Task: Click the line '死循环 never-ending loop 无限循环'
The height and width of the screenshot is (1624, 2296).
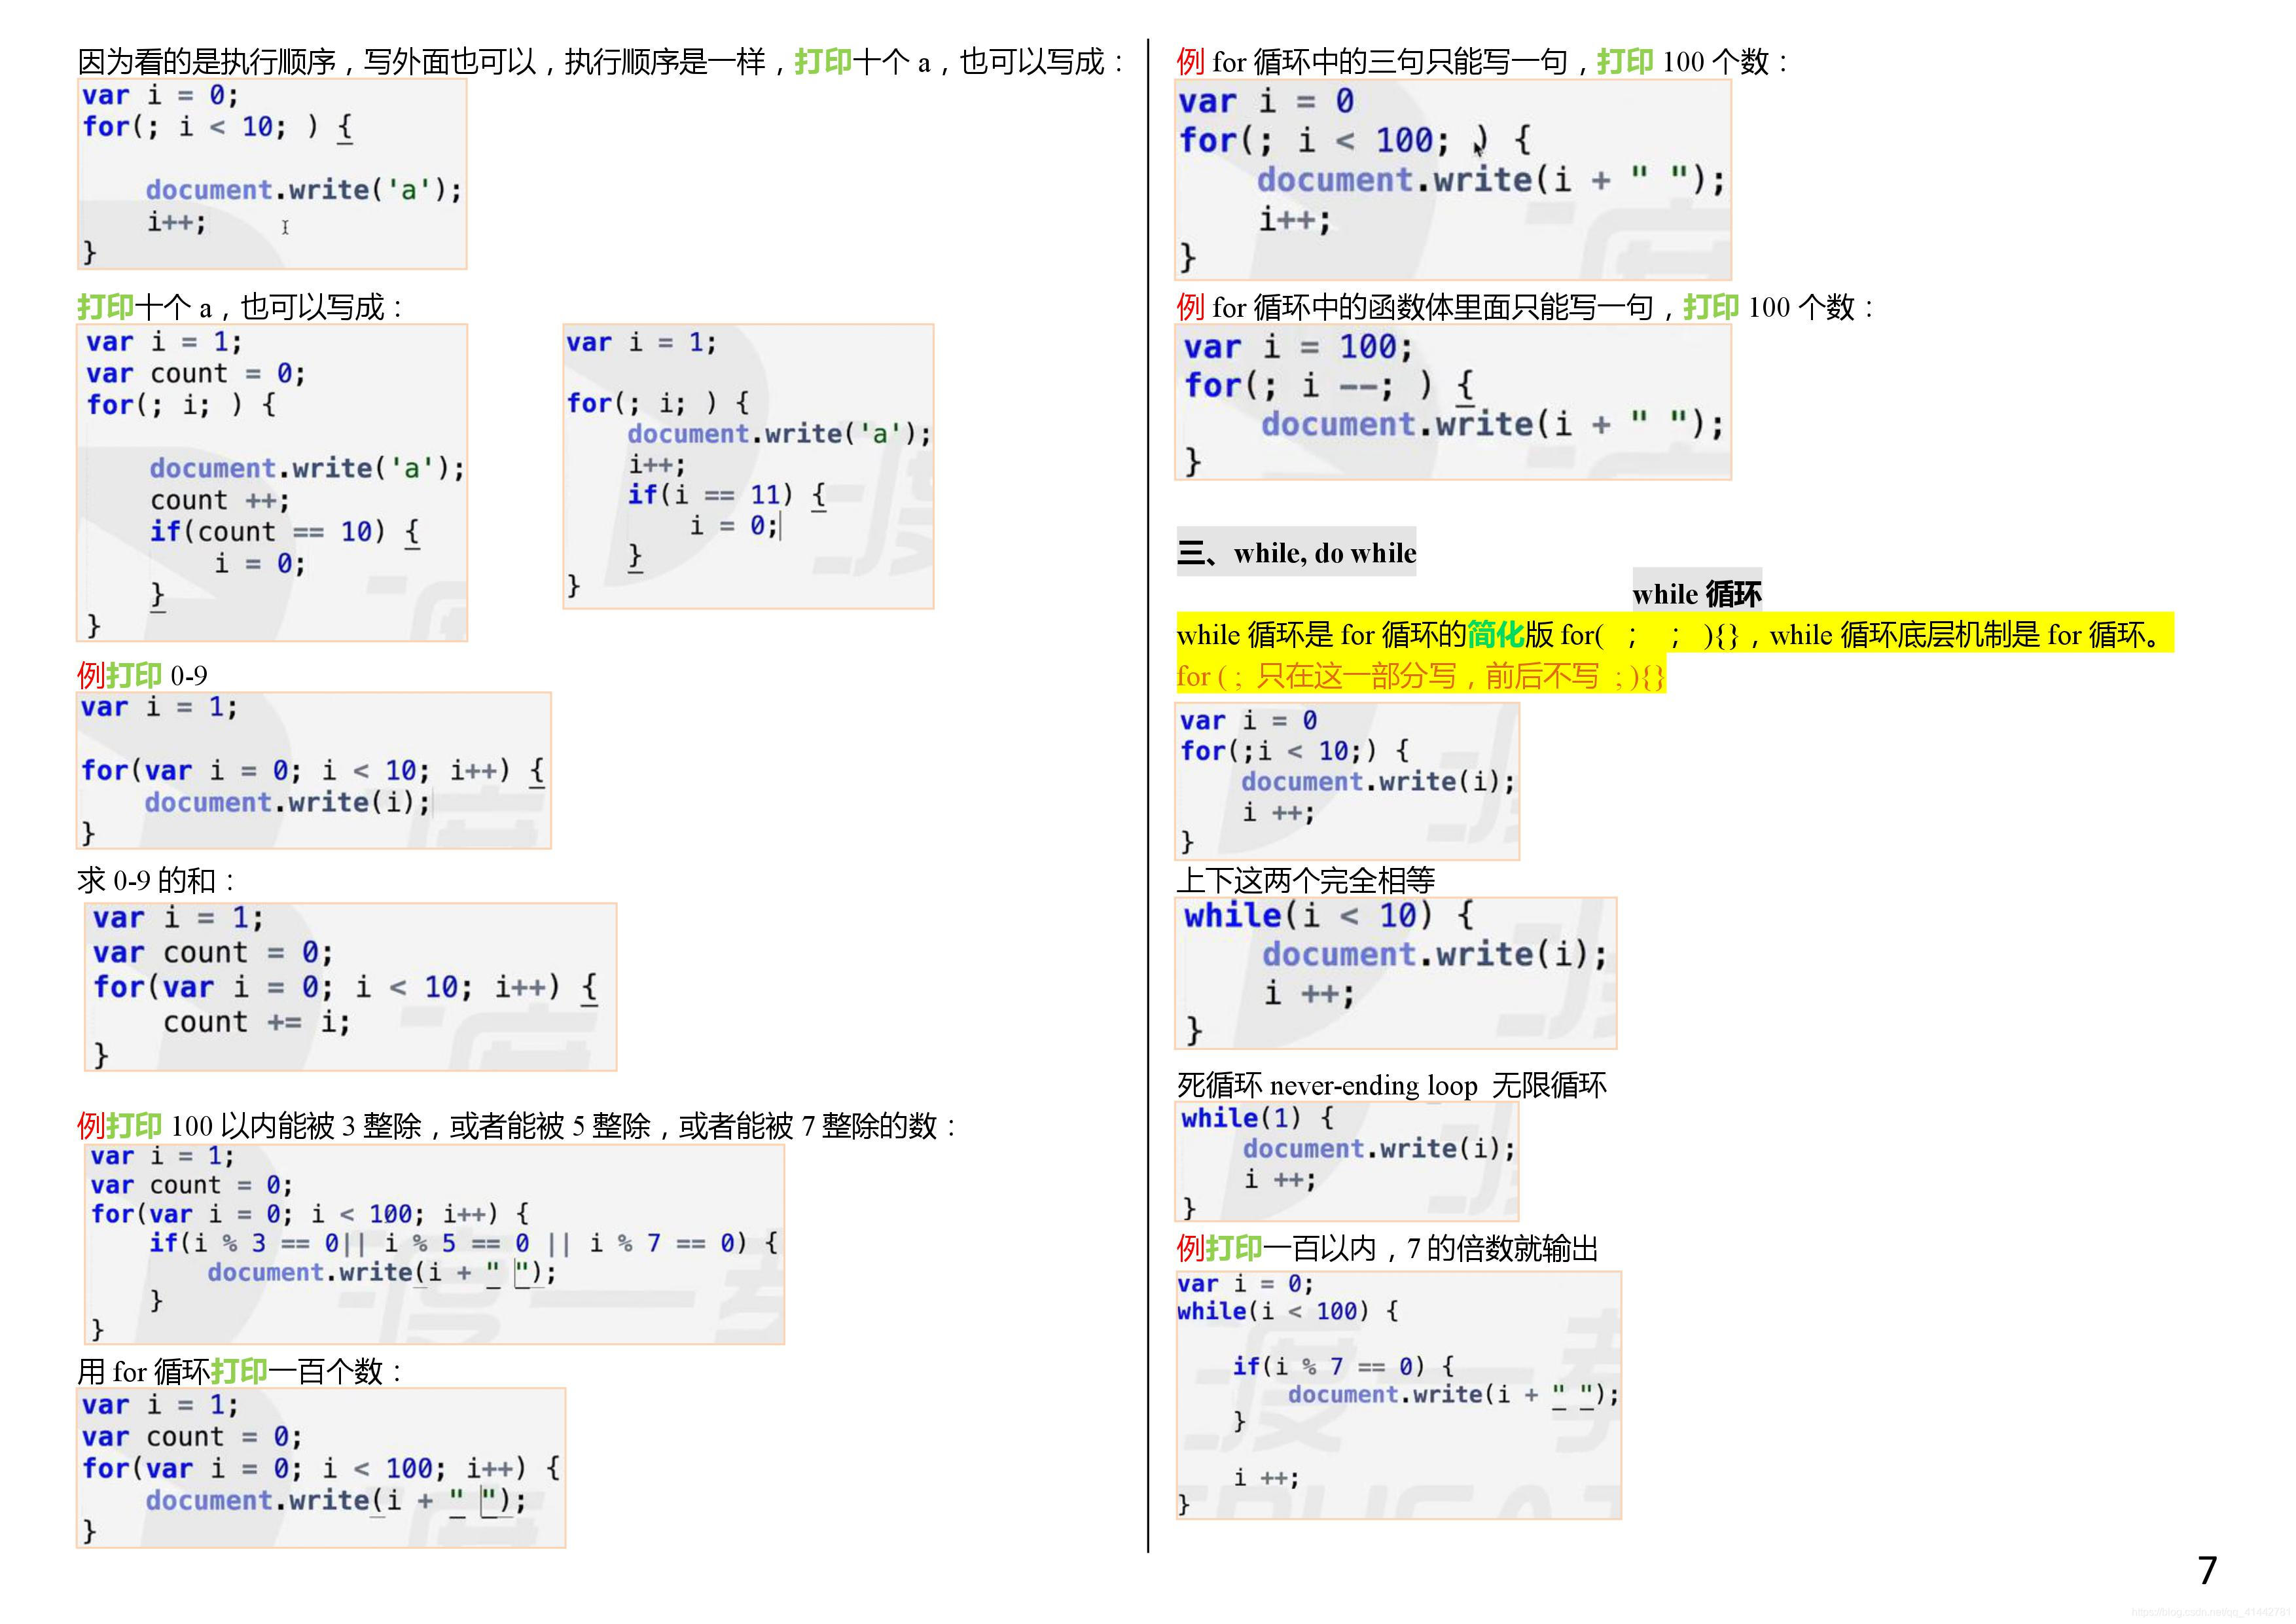Action: pos(1391,1085)
